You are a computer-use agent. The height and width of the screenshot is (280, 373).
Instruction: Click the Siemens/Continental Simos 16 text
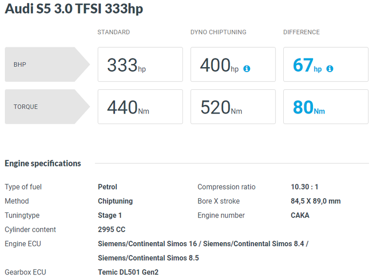[x=148, y=244]
